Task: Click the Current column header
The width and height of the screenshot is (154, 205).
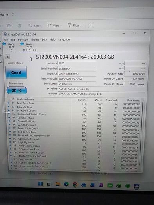Action: 82,100
